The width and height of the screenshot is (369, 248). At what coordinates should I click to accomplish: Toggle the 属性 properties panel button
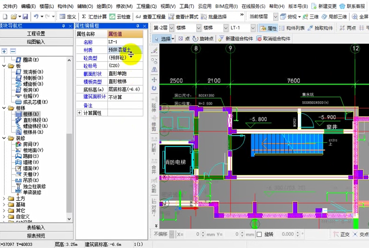click(x=269, y=28)
